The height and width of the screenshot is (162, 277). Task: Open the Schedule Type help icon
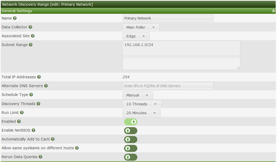coord(31,95)
